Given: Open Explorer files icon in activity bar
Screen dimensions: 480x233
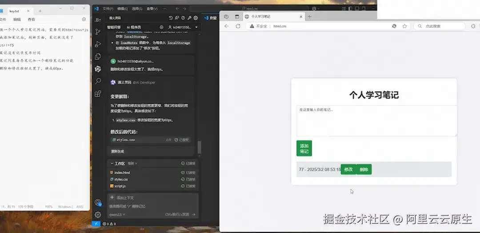Looking at the screenshot, I should point(98,56).
